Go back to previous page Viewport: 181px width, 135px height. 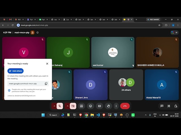[x=3, y=25]
